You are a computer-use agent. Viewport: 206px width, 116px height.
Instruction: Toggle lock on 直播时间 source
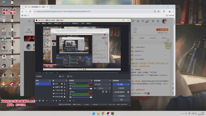(x=65, y=87)
